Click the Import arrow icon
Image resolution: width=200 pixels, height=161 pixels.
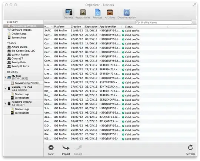pyautogui.click(x=66, y=148)
